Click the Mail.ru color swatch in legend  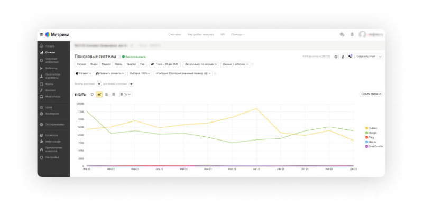[366, 142]
